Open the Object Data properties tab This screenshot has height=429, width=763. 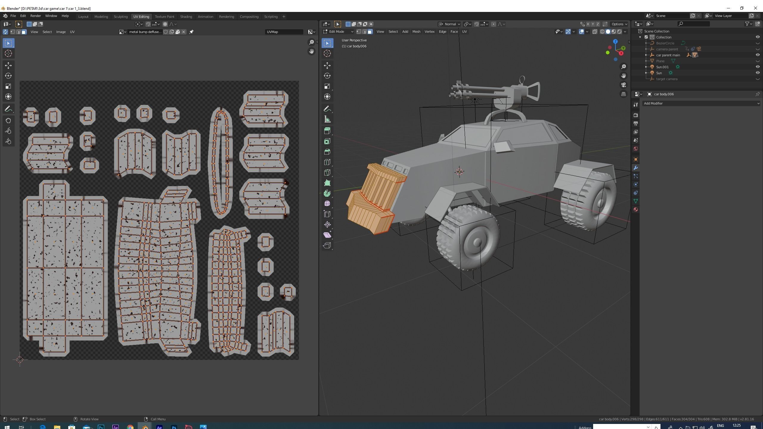(x=635, y=201)
